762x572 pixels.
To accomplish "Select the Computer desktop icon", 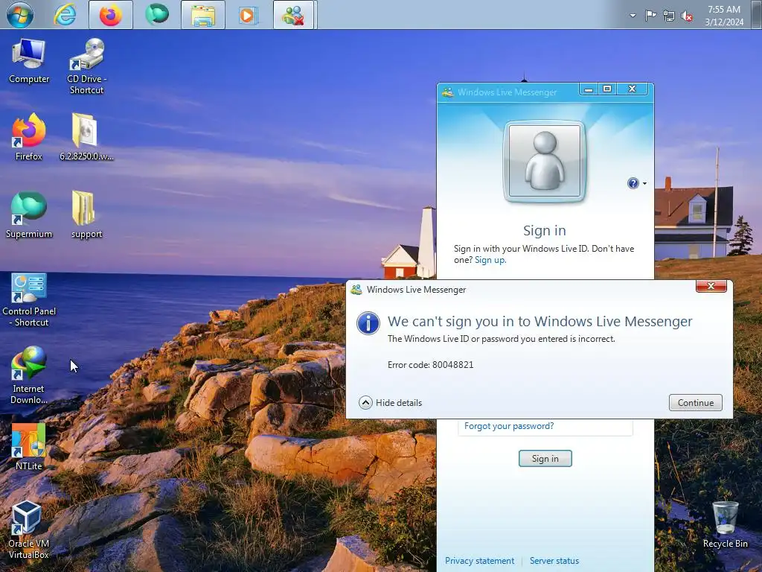I will click(x=29, y=61).
